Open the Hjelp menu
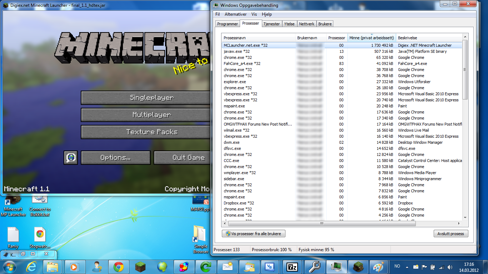The width and height of the screenshot is (488, 274). click(267, 14)
